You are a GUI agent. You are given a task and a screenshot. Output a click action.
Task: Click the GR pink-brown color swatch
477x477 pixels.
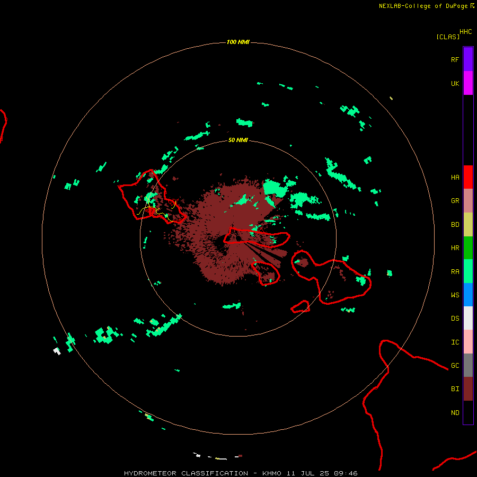468,201
